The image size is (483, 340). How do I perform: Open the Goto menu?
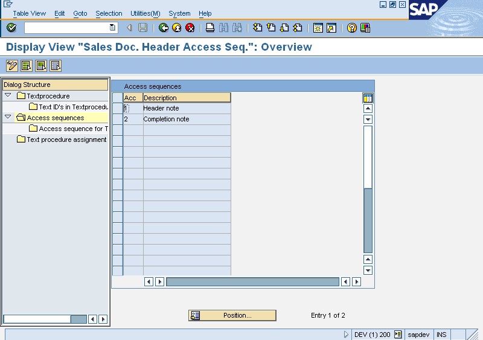click(80, 13)
